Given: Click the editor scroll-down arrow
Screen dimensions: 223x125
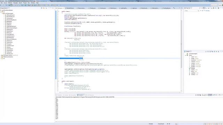Looking at the screenshot, I should coord(181,91).
